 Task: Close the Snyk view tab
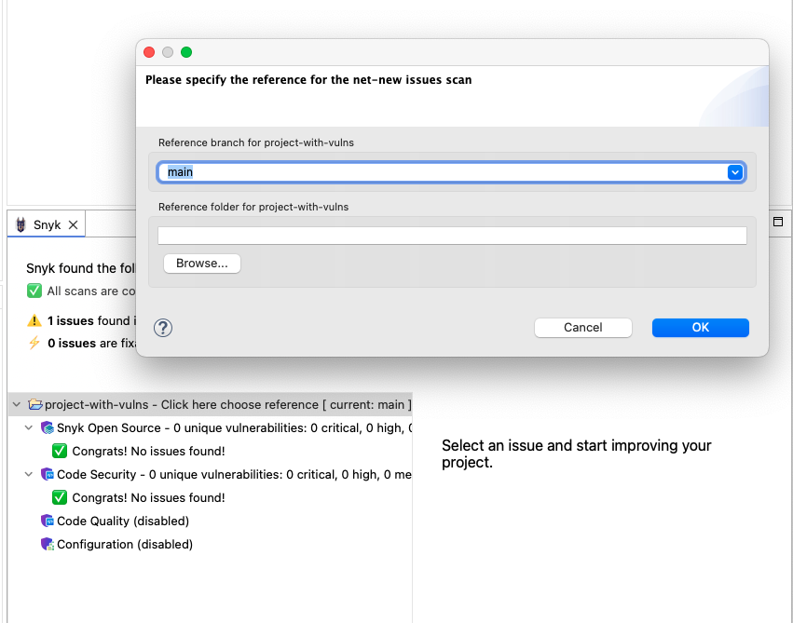[x=73, y=225]
